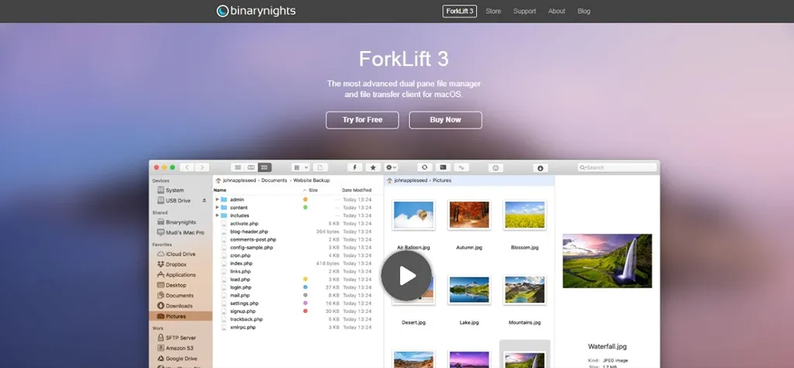Image resolution: width=794 pixels, height=368 pixels.
Task: Select the Blossom.jpg thumbnail
Action: tap(525, 215)
